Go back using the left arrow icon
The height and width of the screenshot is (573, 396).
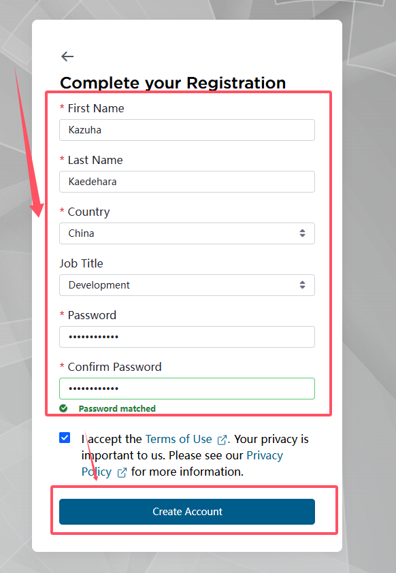point(67,56)
